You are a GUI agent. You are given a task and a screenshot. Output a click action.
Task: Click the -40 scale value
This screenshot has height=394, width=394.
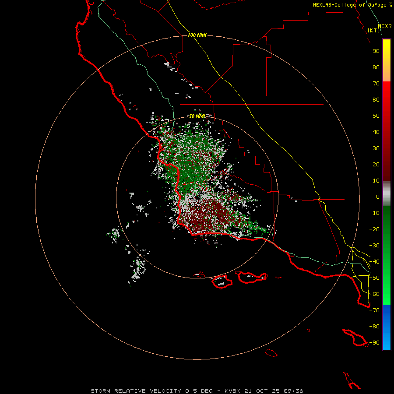[374, 262]
